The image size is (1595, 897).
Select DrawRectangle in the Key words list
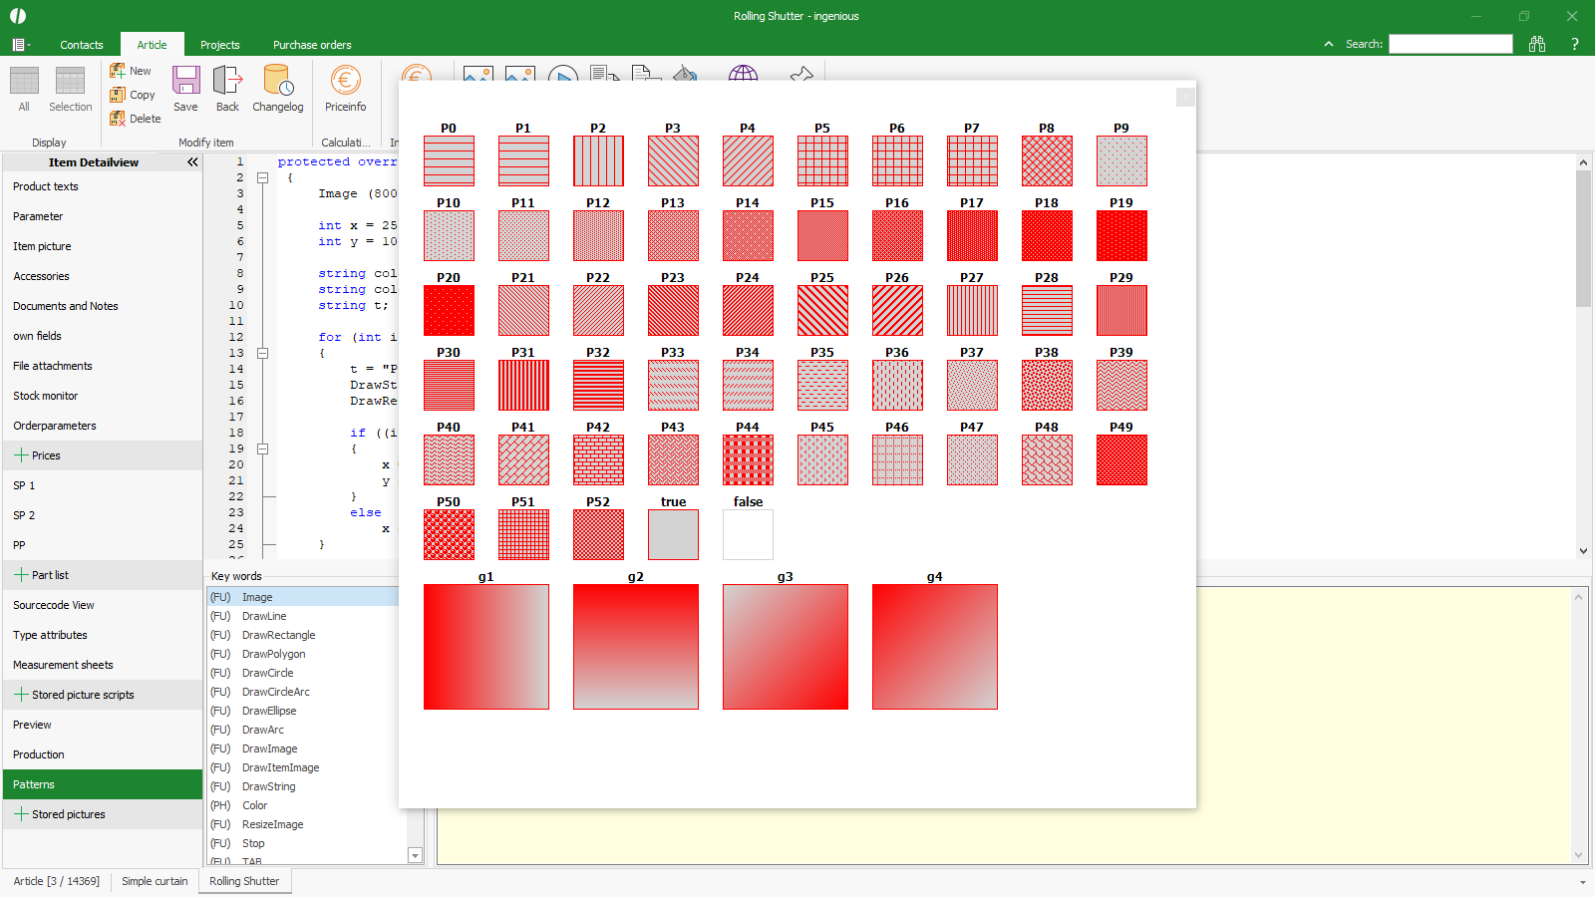[x=278, y=635]
